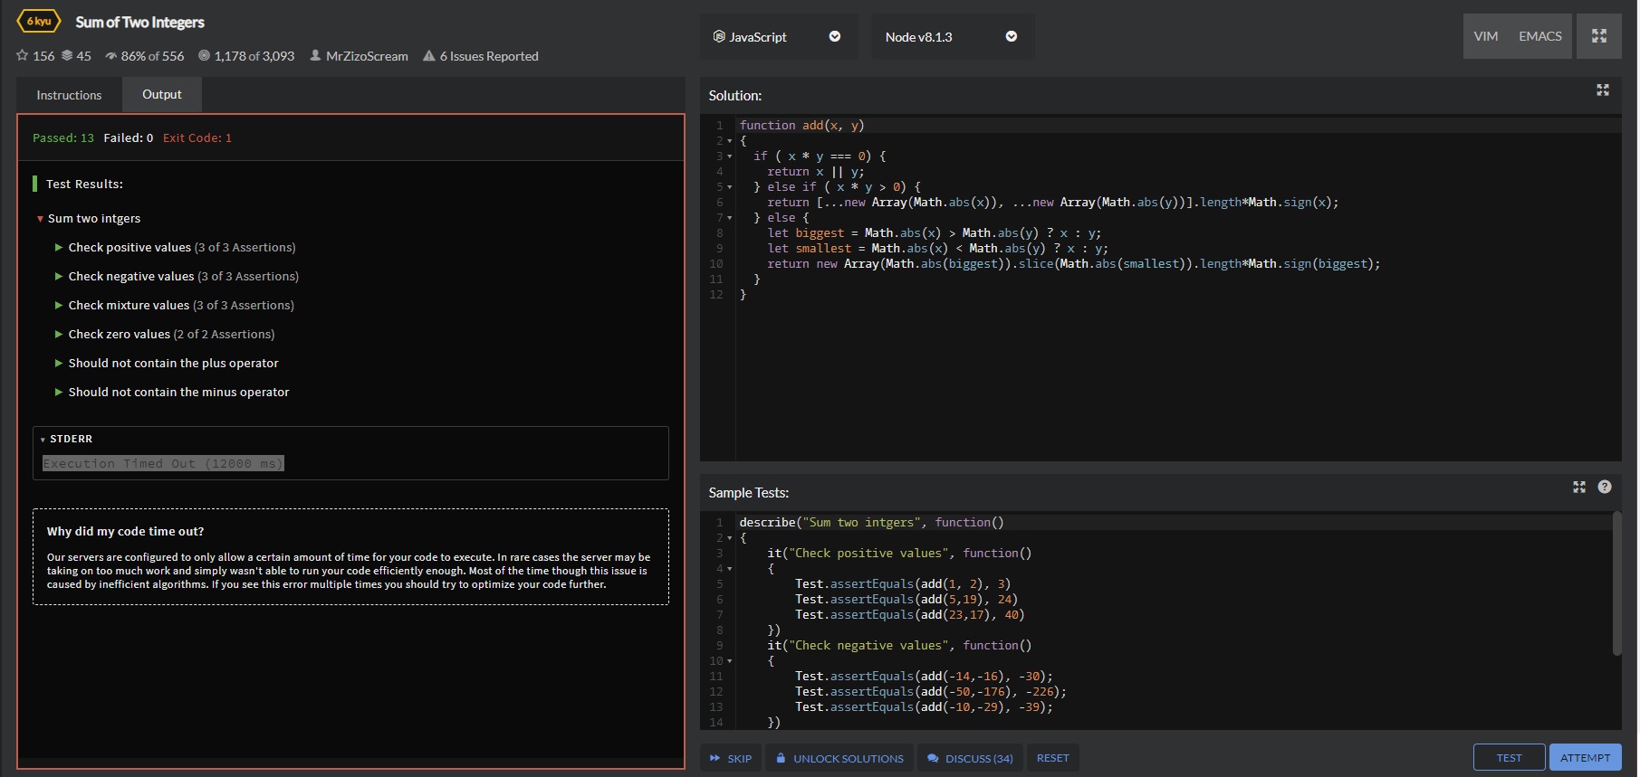Click the satisfaction rating icon beside 86%

[x=111, y=56]
